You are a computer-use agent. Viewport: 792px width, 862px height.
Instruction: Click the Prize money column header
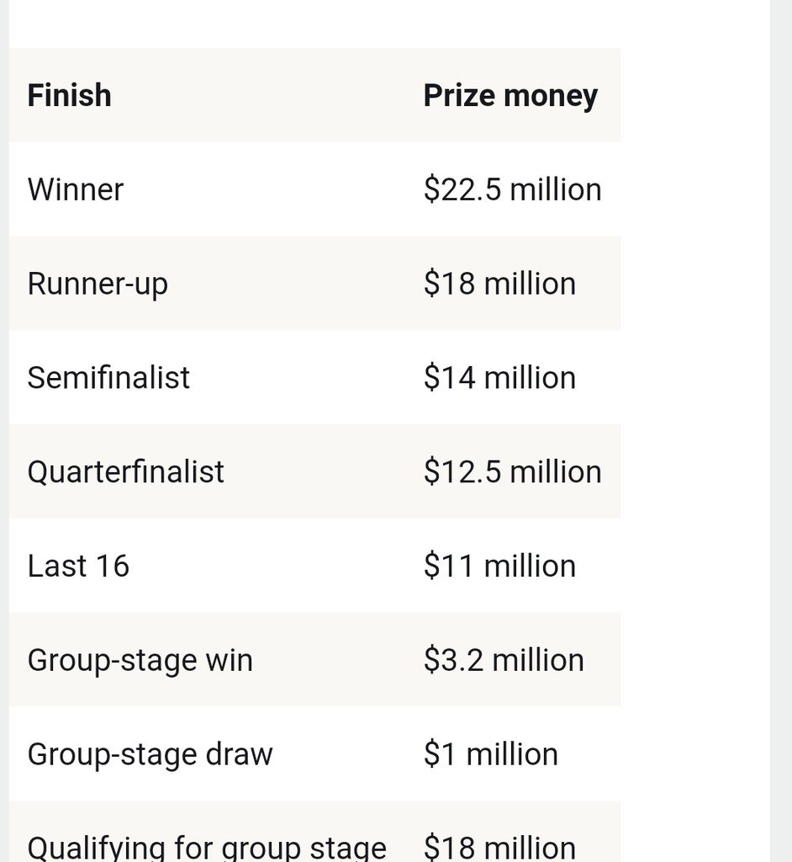point(510,96)
